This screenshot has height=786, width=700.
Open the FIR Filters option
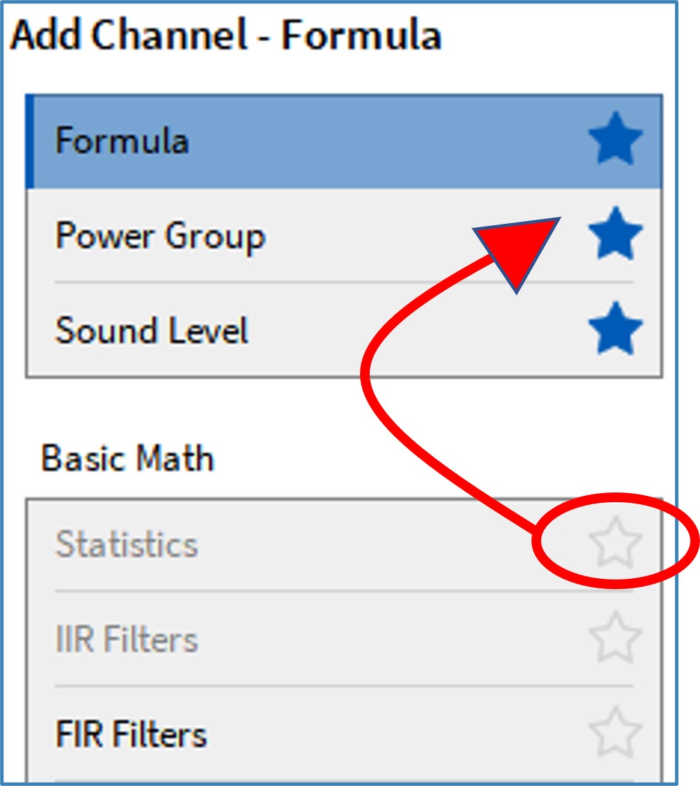tap(131, 734)
